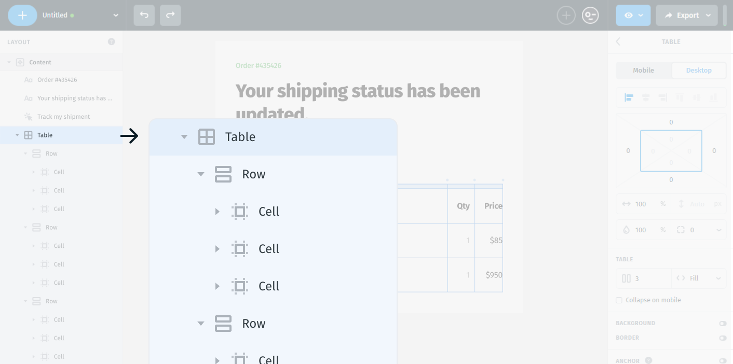Open the Untitled project dropdown arrow
The width and height of the screenshot is (733, 364).
click(115, 16)
